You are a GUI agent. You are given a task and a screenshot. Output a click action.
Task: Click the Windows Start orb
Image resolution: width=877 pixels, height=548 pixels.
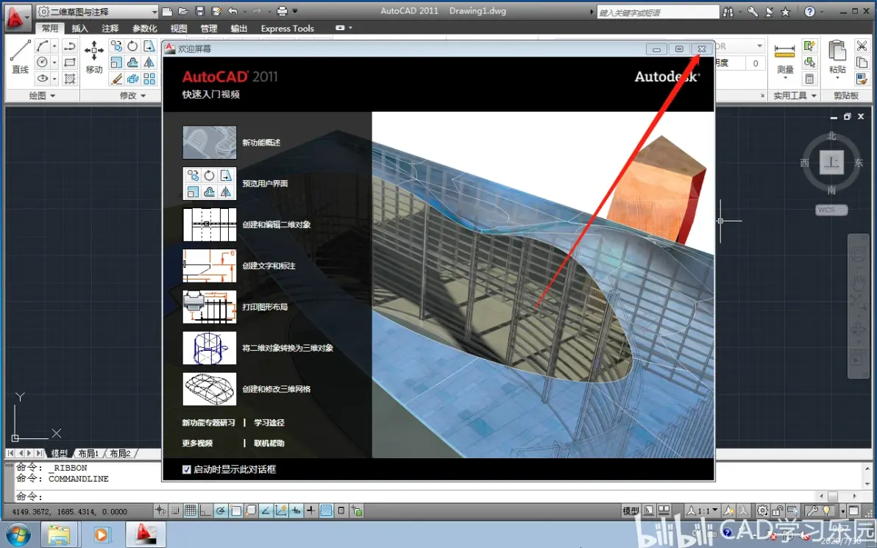click(18, 535)
